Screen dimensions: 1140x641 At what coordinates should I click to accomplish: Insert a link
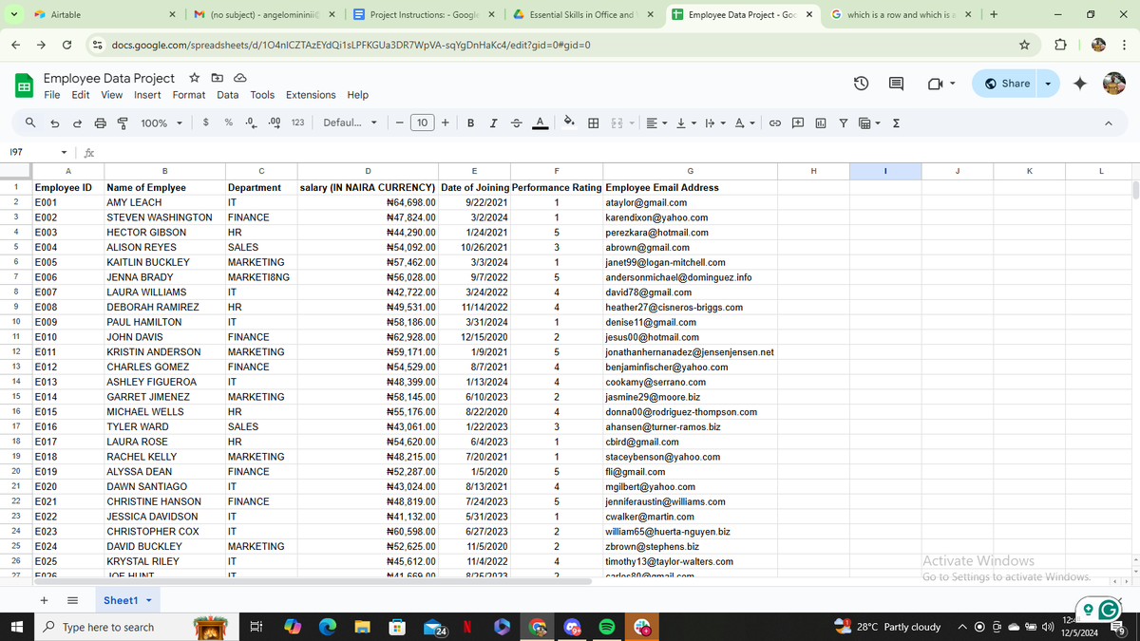774,123
